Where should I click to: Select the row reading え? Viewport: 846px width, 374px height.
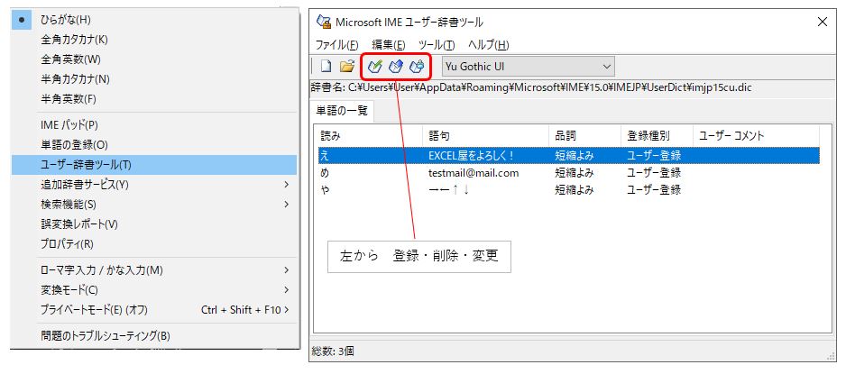569,156
